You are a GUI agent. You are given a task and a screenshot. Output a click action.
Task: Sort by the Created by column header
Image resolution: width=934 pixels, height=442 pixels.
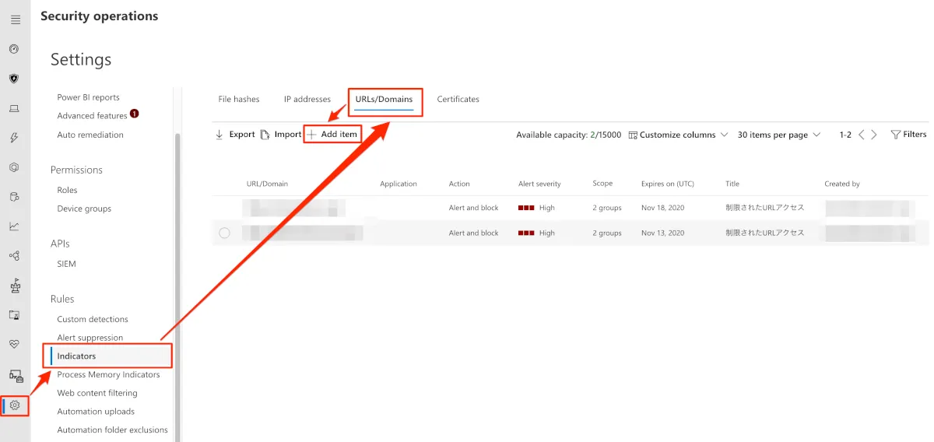click(x=842, y=184)
